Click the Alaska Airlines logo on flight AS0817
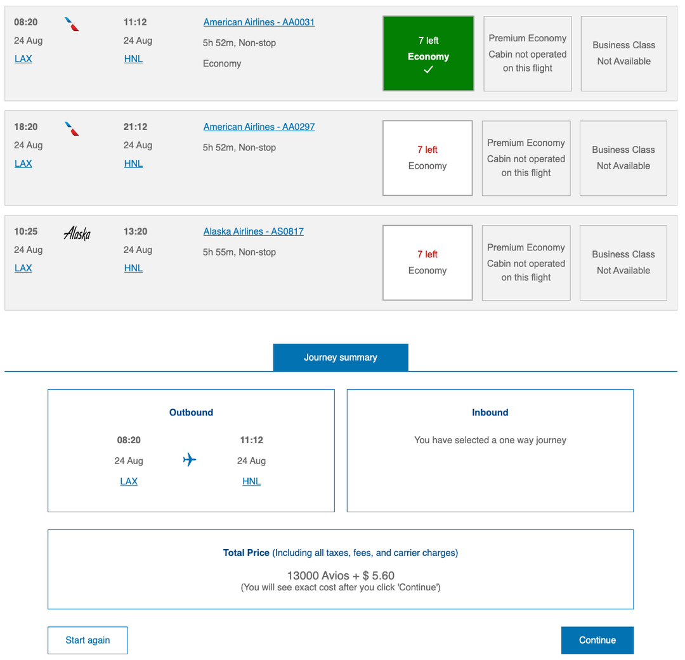Image resolution: width=685 pixels, height=660 pixels. tap(77, 233)
